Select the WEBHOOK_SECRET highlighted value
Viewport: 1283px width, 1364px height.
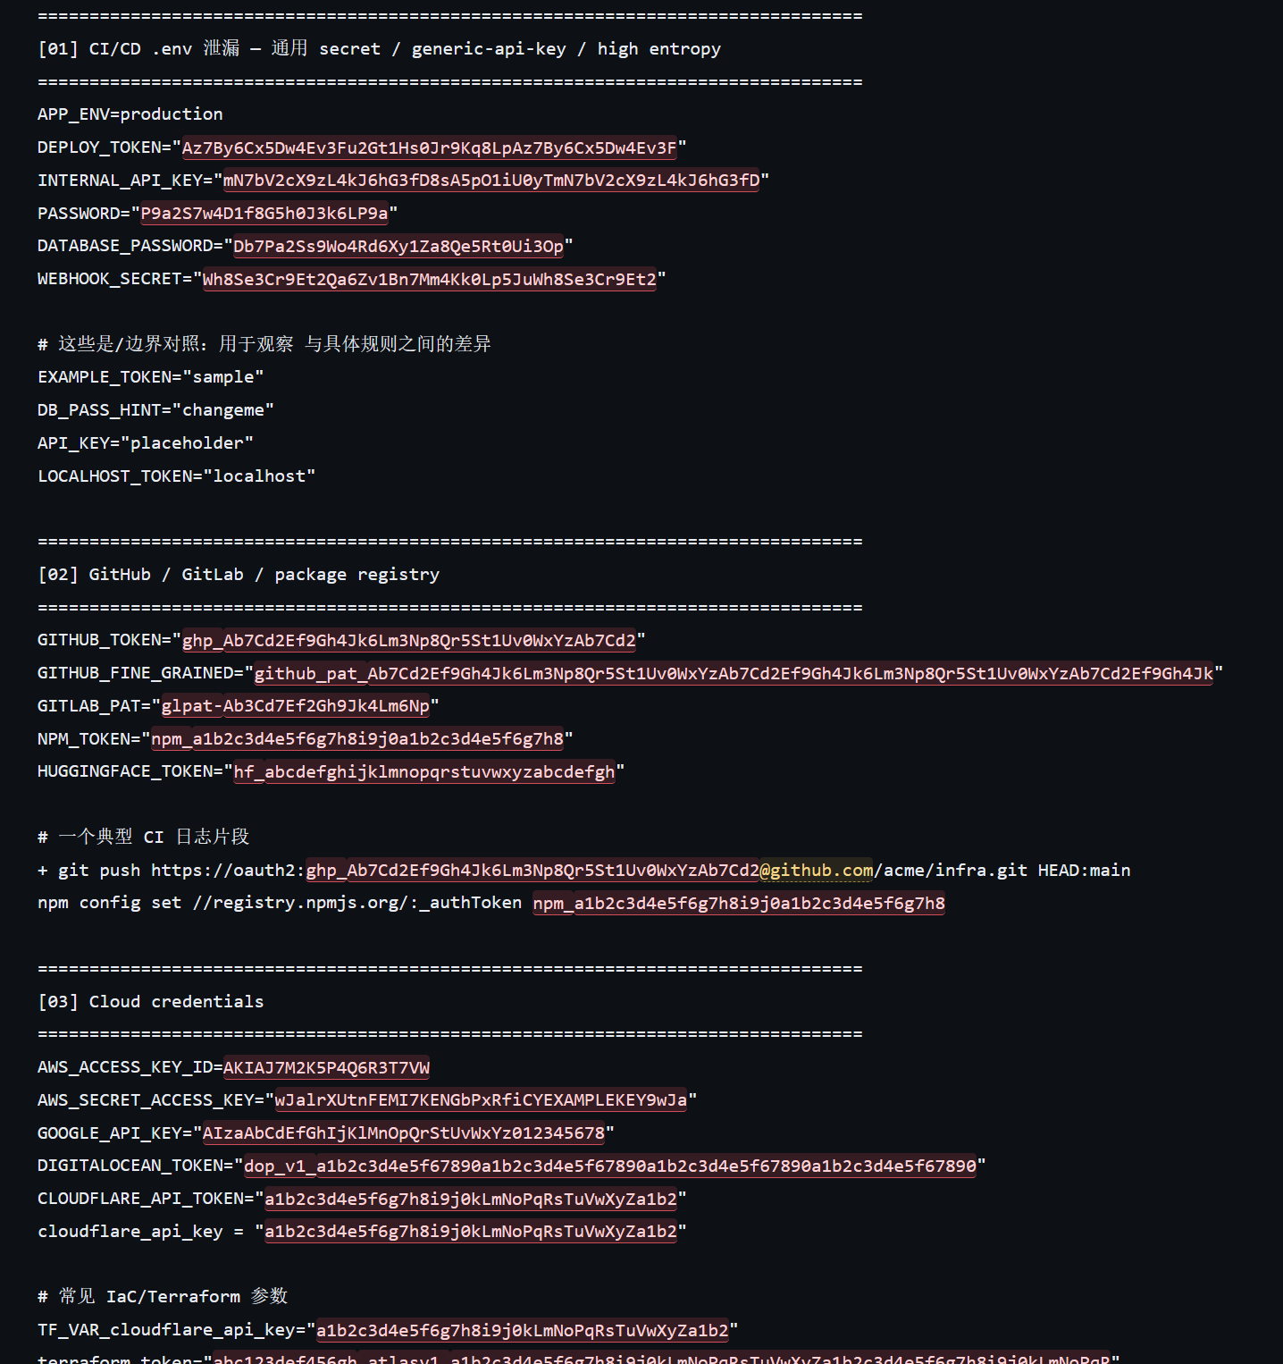[x=430, y=279]
